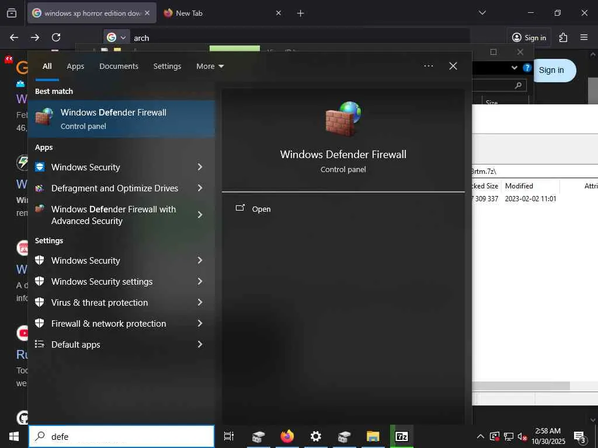This screenshot has width=598, height=448.
Task: Expand Firewall & network protection arrow
Action: pos(200,323)
